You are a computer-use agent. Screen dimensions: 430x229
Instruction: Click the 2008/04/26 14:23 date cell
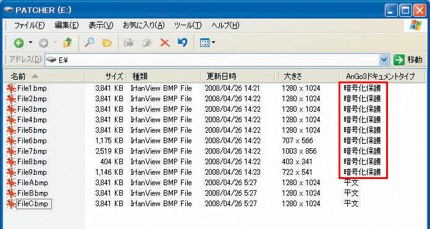coord(232,172)
